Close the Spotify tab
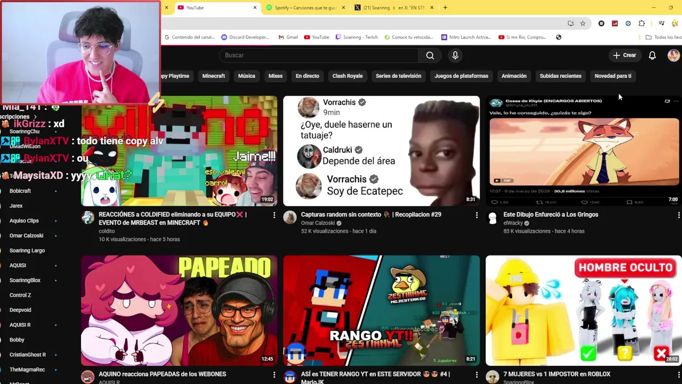 click(343, 7)
